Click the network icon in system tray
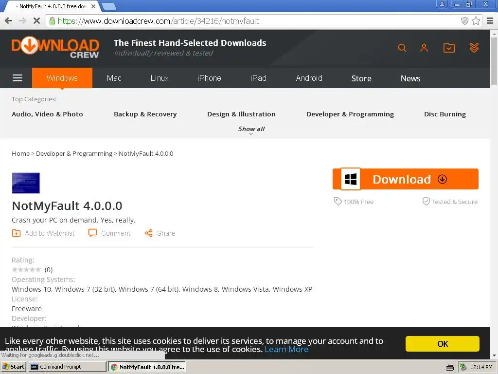This screenshot has width=498, height=374. (x=463, y=367)
